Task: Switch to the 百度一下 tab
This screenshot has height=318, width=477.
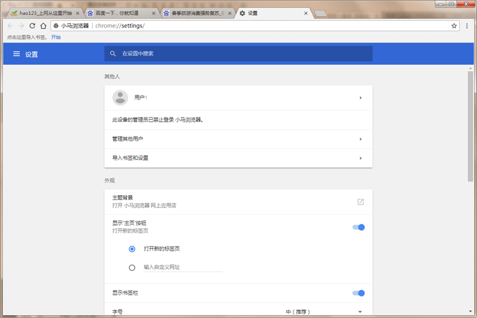Action: tap(120, 13)
